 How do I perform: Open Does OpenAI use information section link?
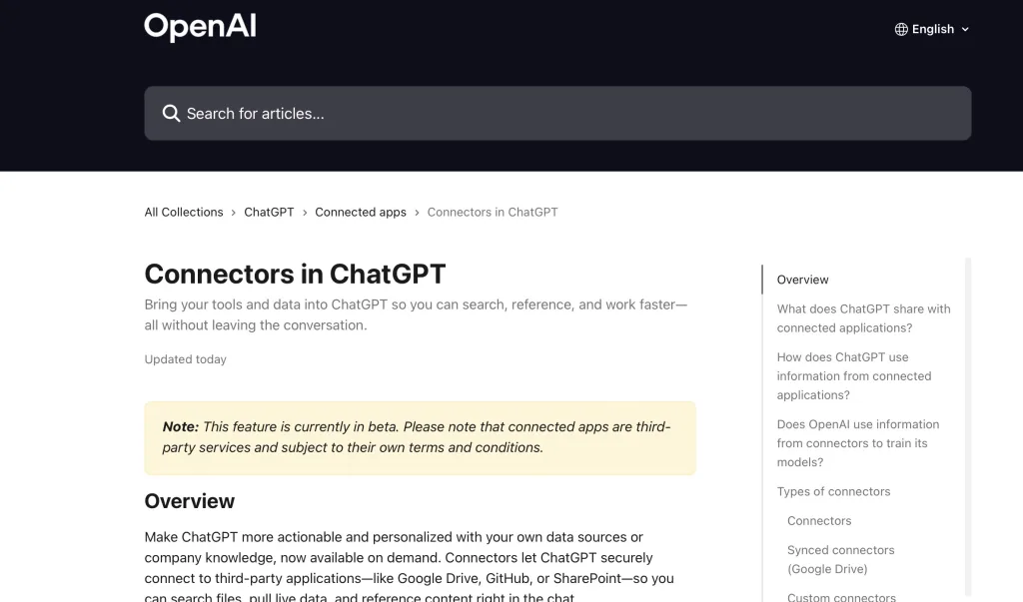point(858,443)
